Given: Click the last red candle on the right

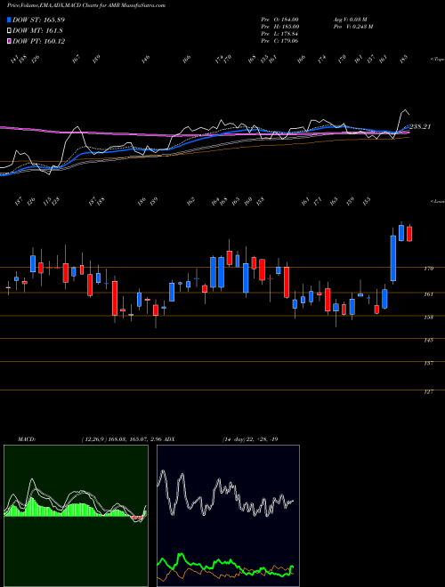Looking at the screenshot, I should (x=409, y=234).
